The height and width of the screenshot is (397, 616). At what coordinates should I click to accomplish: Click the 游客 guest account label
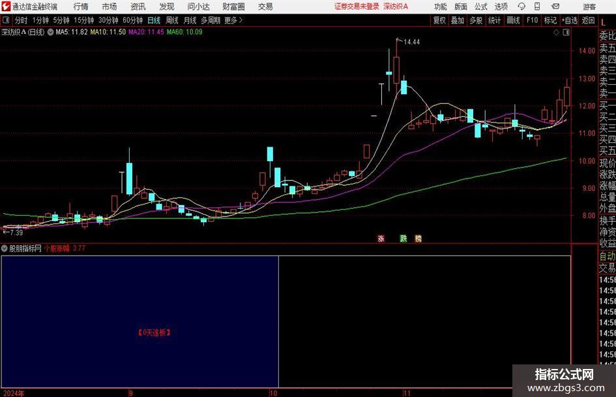click(589, 7)
